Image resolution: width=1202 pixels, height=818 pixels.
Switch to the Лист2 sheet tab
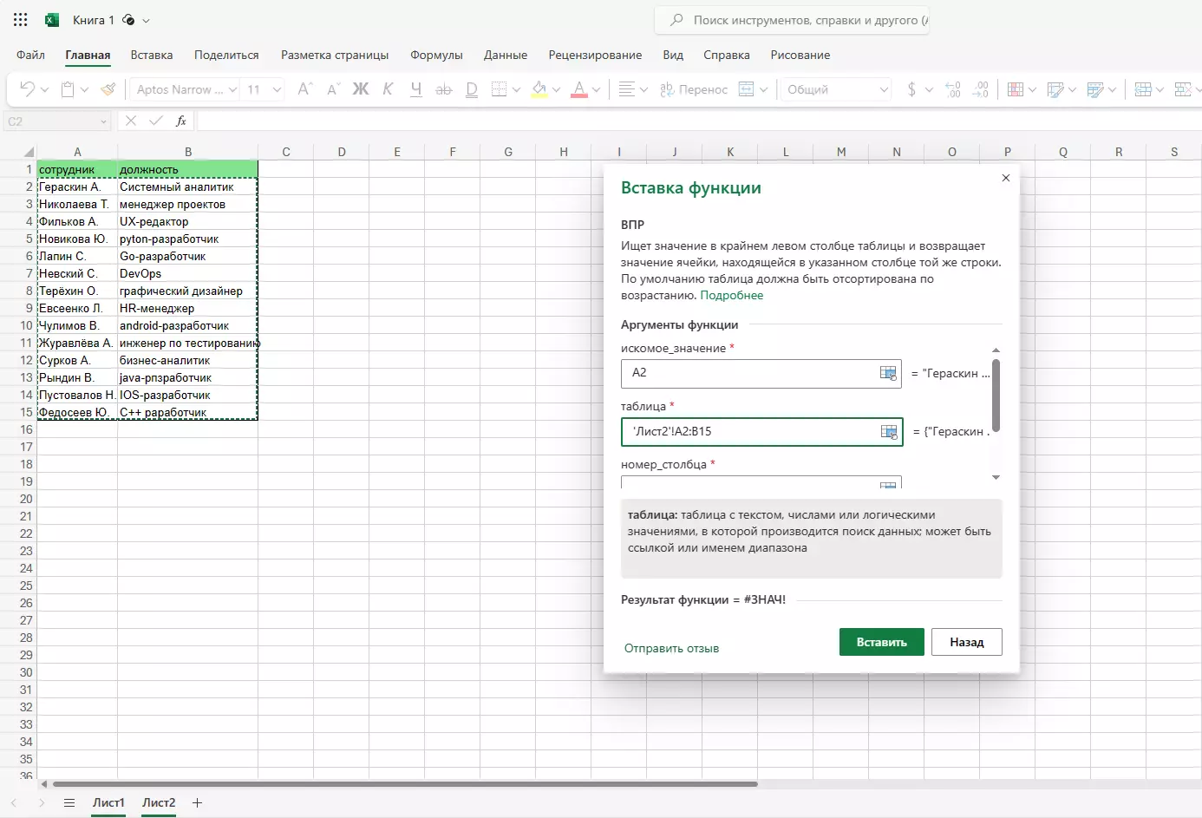tap(159, 802)
